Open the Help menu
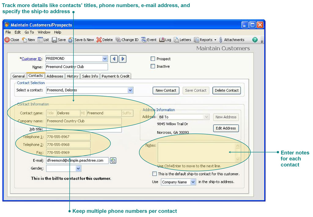Image resolution: width=313 pixels, height=217 pixels. [x=57, y=32]
